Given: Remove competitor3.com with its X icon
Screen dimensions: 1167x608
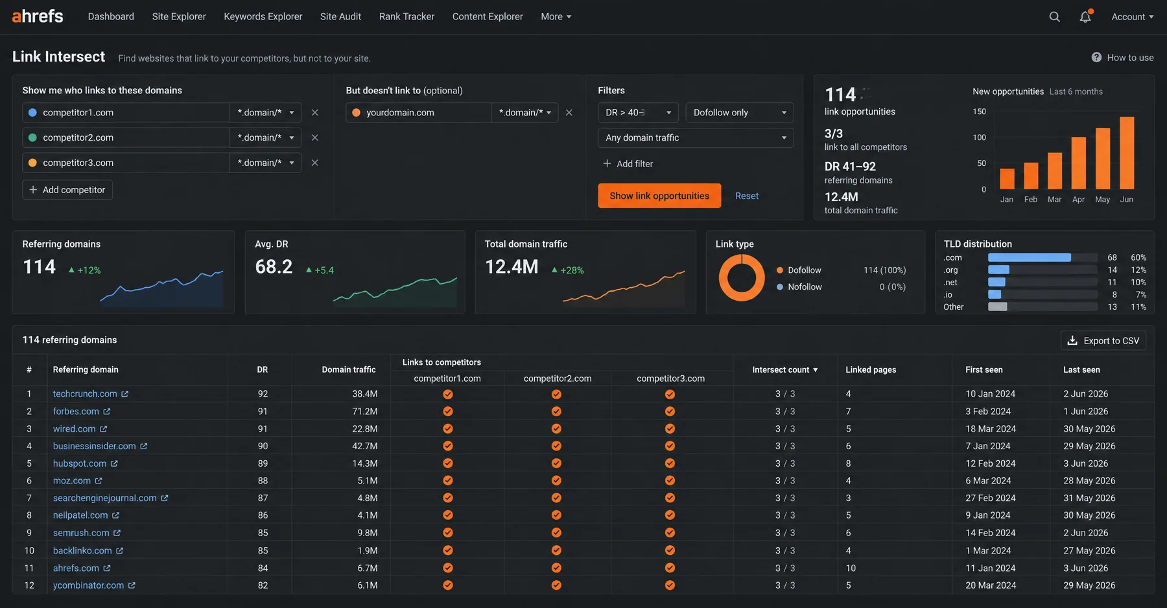Looking at the screenshot, I should coord(315,163).
